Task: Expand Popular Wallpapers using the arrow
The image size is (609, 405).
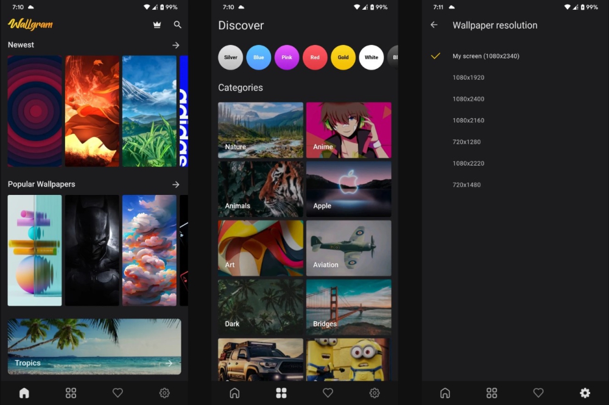Action: tap(175, 184)
